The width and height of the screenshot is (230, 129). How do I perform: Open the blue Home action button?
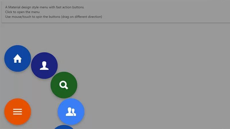pyautogui.click(x=18, y=58)
